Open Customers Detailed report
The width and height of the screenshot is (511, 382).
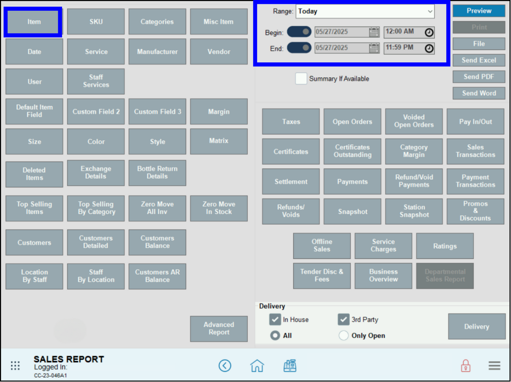96,242
